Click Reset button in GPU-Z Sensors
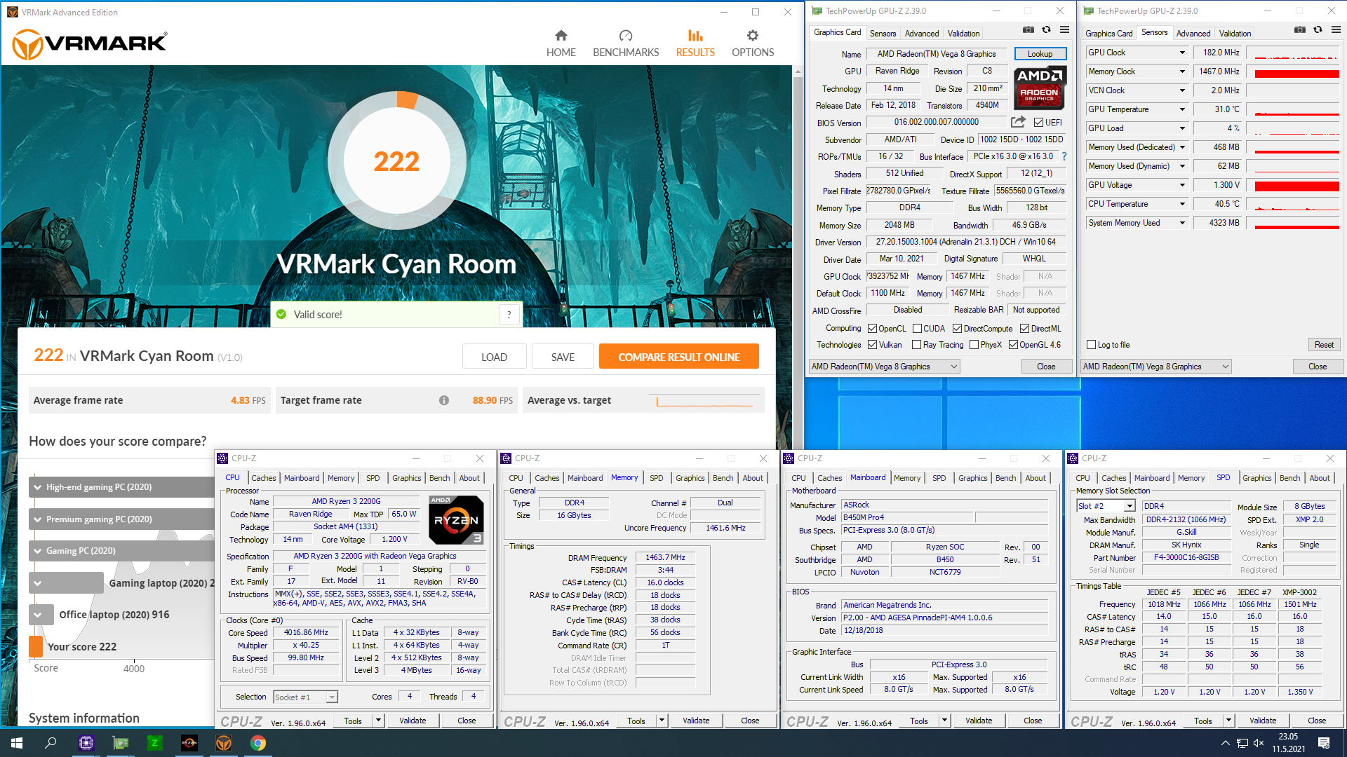 coord(1324,345)
